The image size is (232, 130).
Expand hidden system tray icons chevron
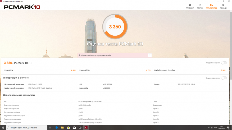pyautogui.click(x=209, y=128)
